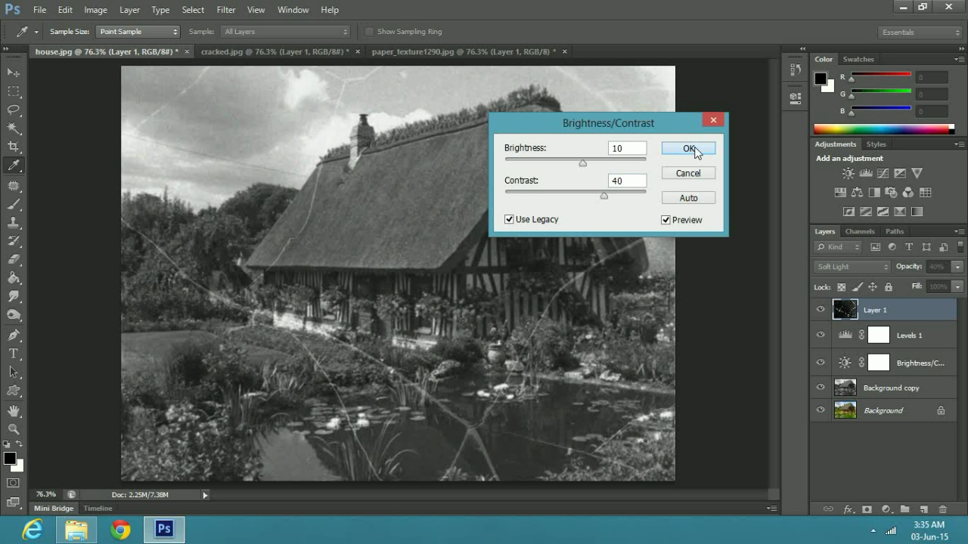Viewport: 968px width, 544px height.
Task: Select the Zoom magnifier tool
Action: point(14,428)
